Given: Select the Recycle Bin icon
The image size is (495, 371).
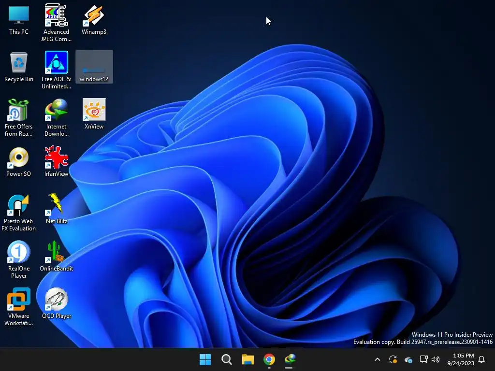Looking at the screenshot, I should (19, 67).
